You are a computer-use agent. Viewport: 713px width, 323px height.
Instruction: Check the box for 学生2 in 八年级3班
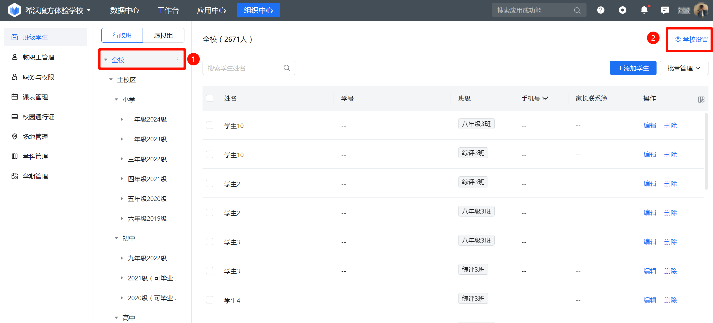(x=210, y=212)
